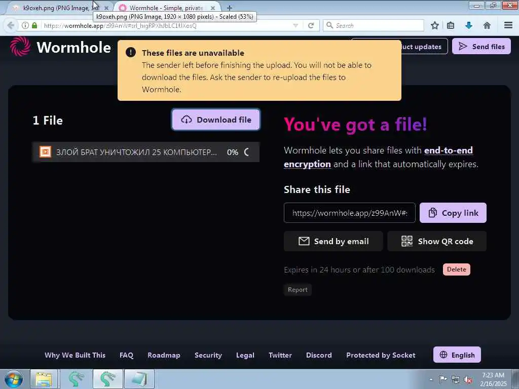Click the Send files button
Viewport: 519px width, 389px height.
point(481,47)
